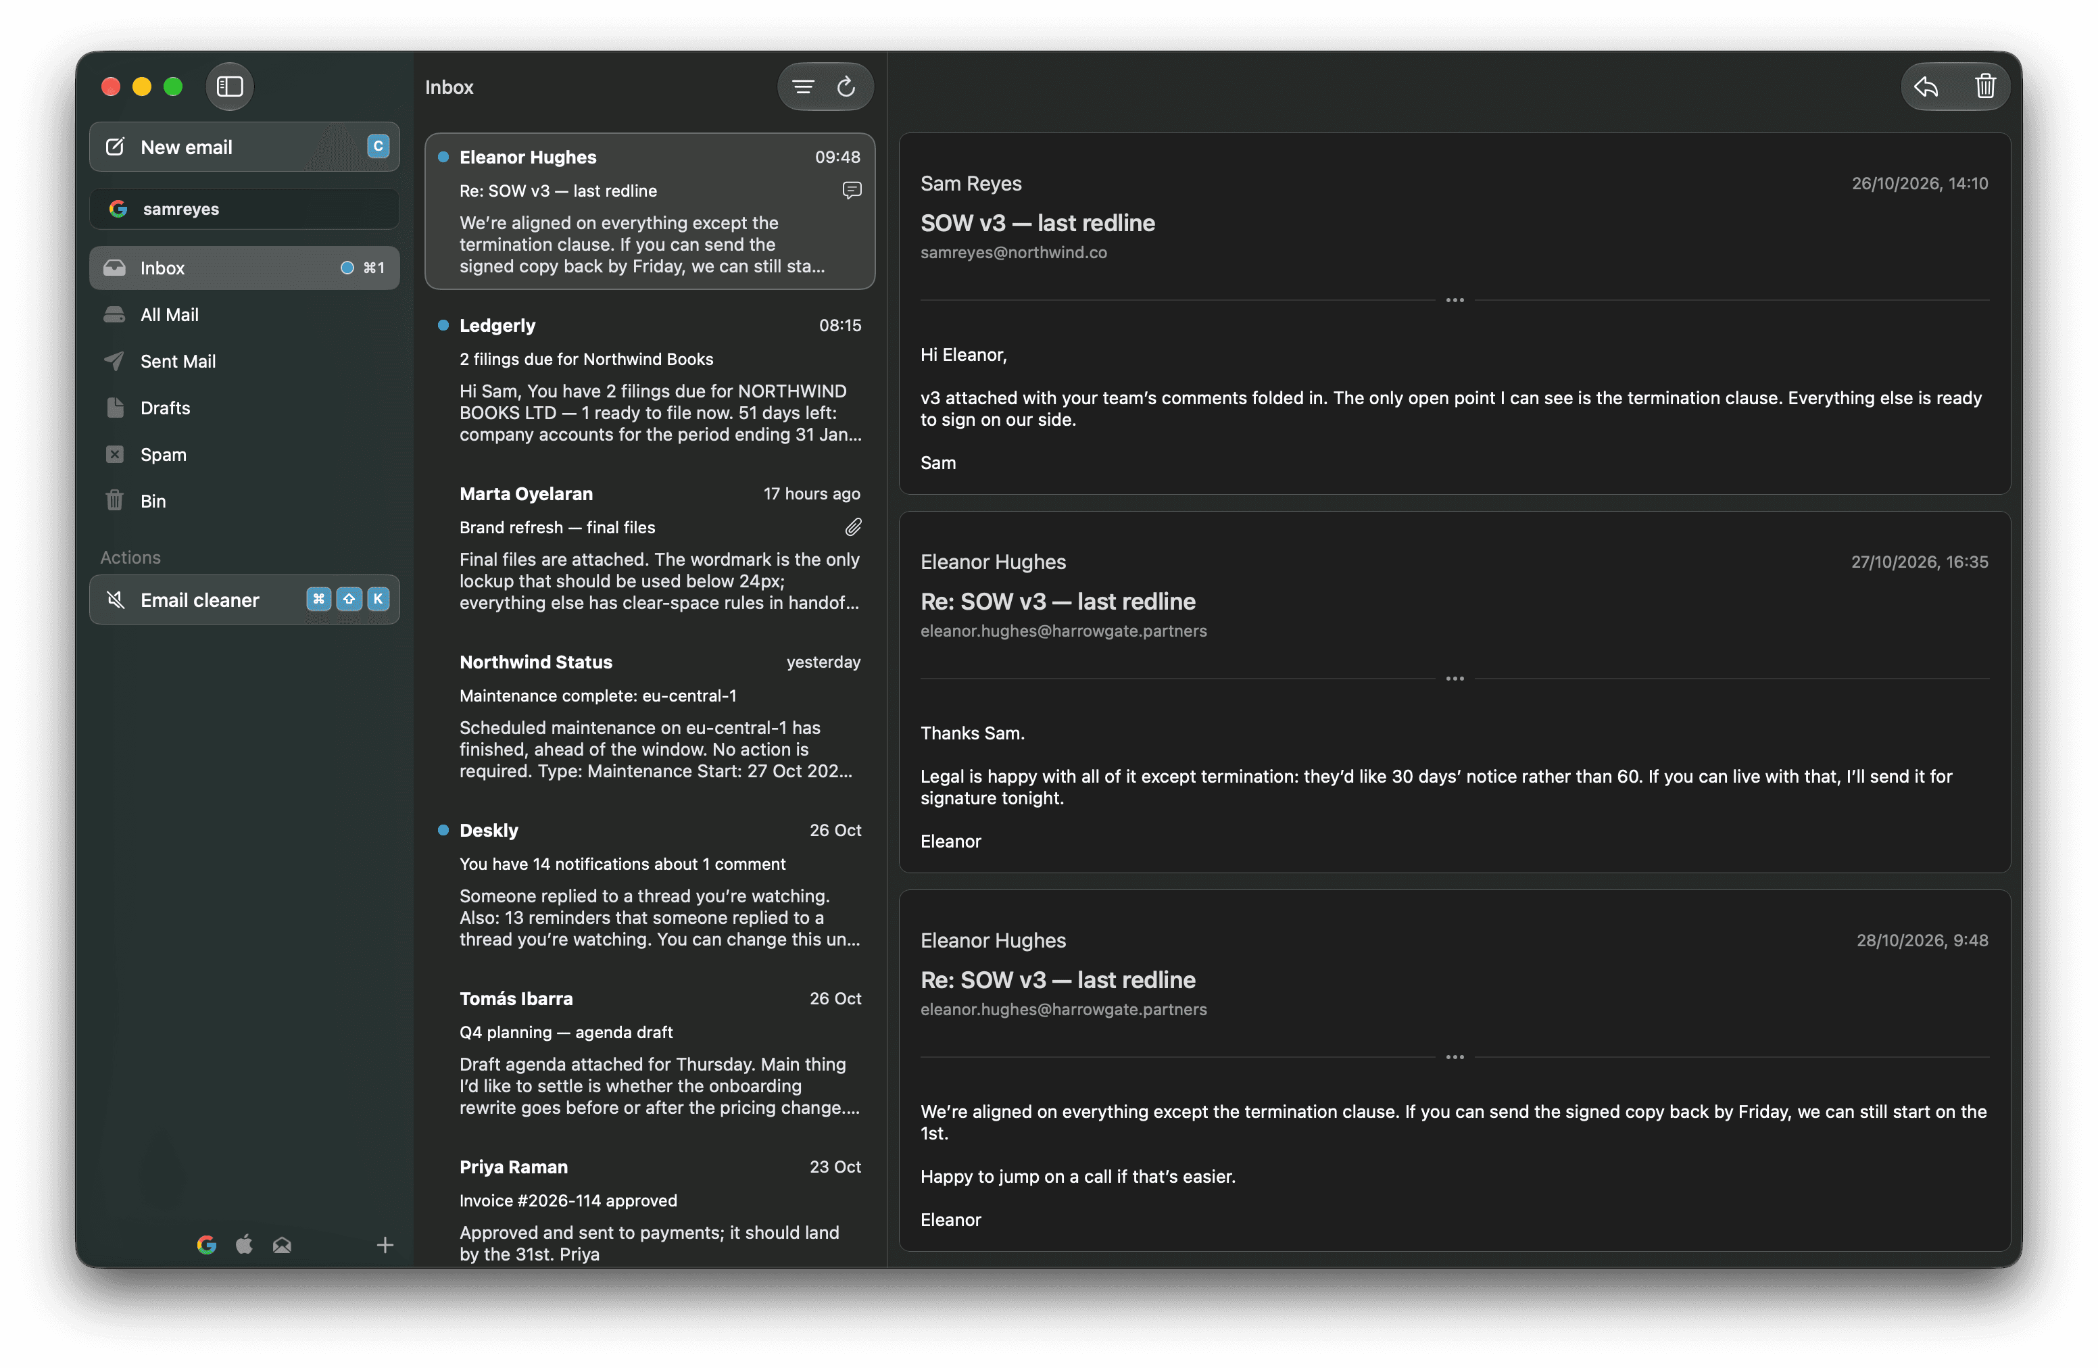The height and width of the screenshot is (1368, 2098).
Task: Add a Google account from bottom bar
Action: click(x=206, y=1244)
